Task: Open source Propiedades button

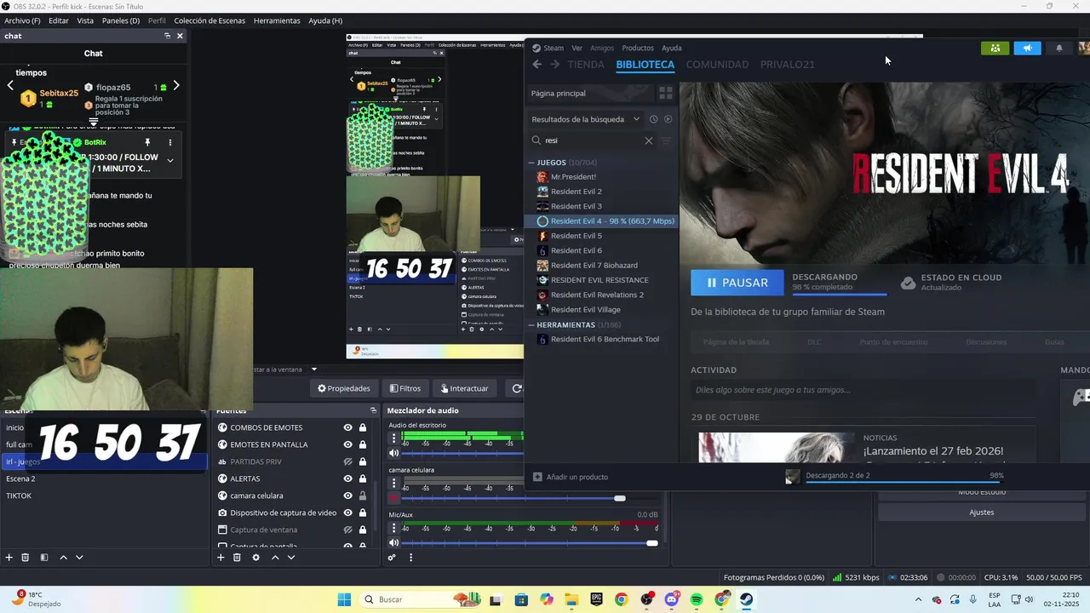Action: pyautogui.click(x=344, y=388)
